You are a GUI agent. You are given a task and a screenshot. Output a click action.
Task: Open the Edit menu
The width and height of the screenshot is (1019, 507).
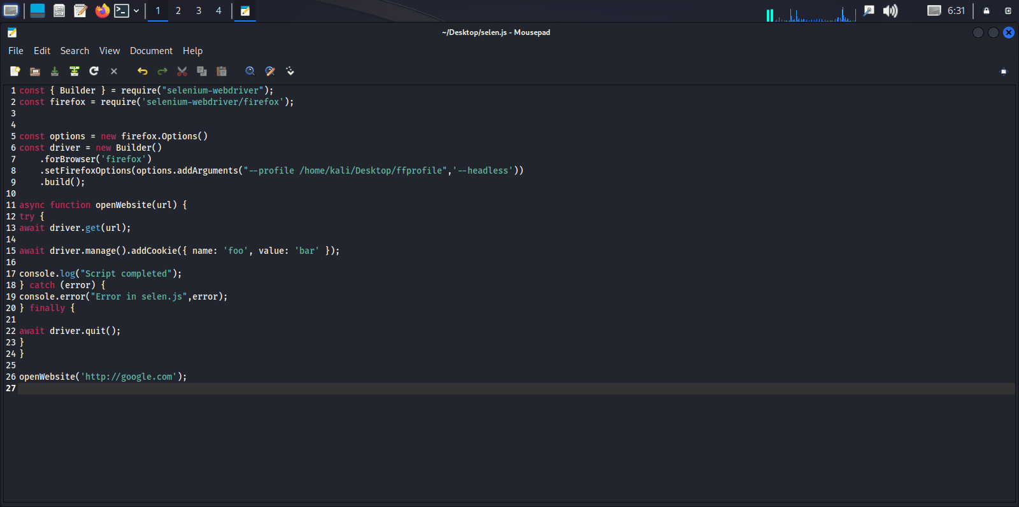[x=42, y=51]
